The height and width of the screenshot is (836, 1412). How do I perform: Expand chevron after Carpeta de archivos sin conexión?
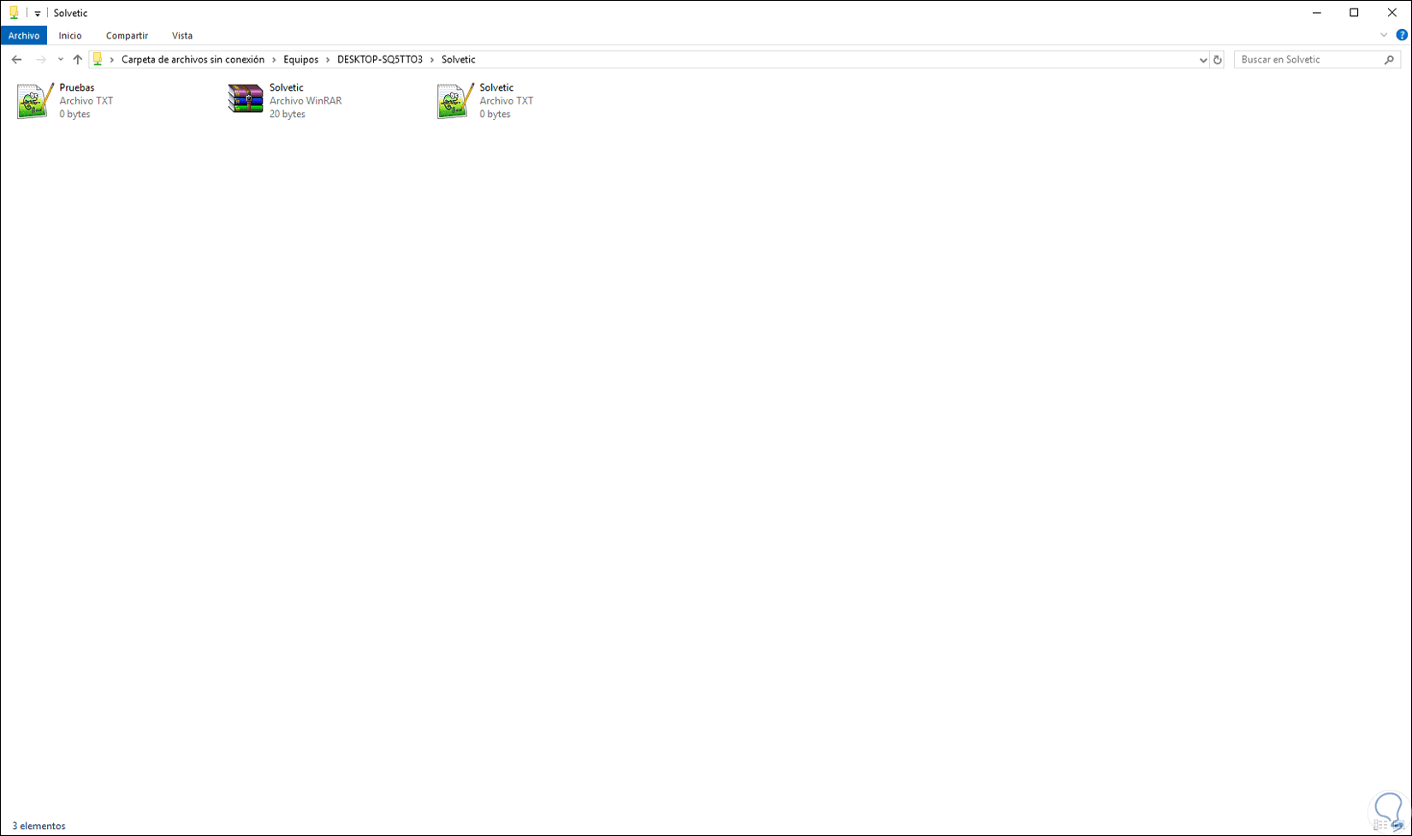[274, 60]
